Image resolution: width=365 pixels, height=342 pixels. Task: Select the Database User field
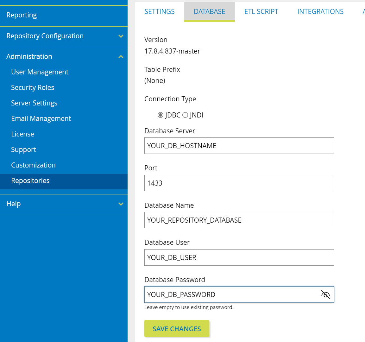click(x=239, y=257)
